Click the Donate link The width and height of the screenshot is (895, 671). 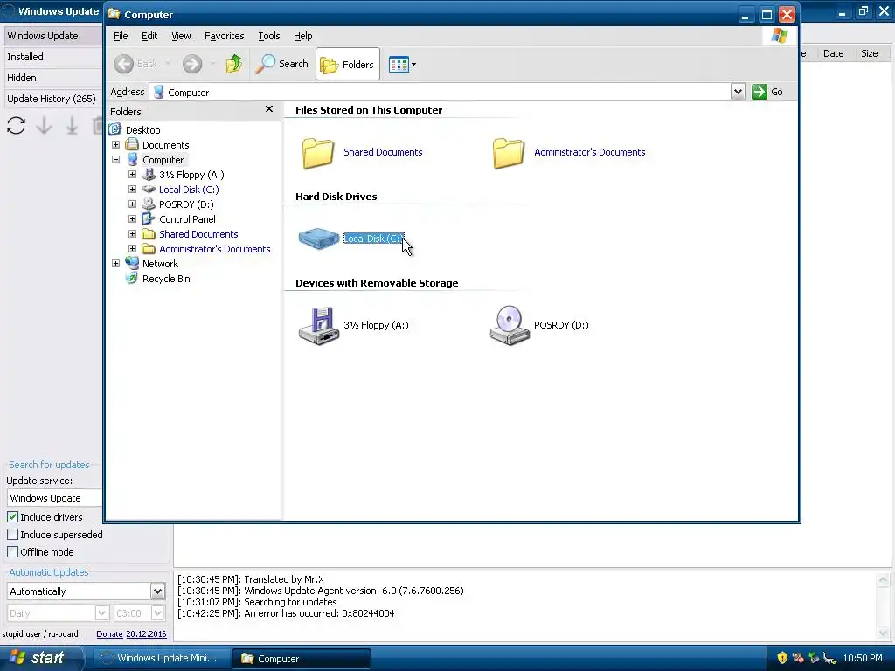[109, 634]
